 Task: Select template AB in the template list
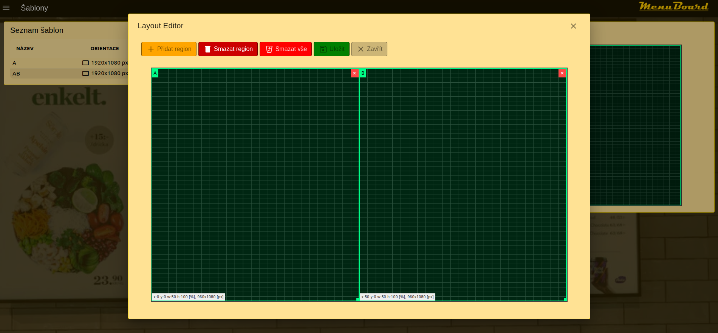[x=16, y=74]
